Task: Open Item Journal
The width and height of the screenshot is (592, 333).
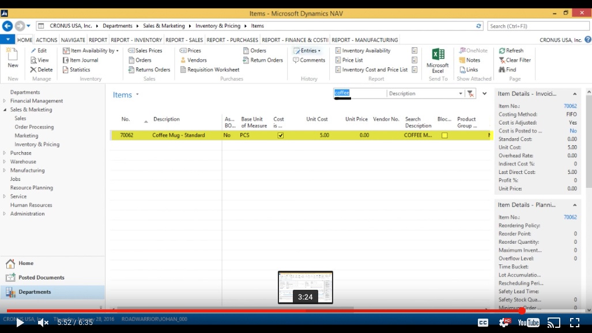Action: (x=81, y=60)
